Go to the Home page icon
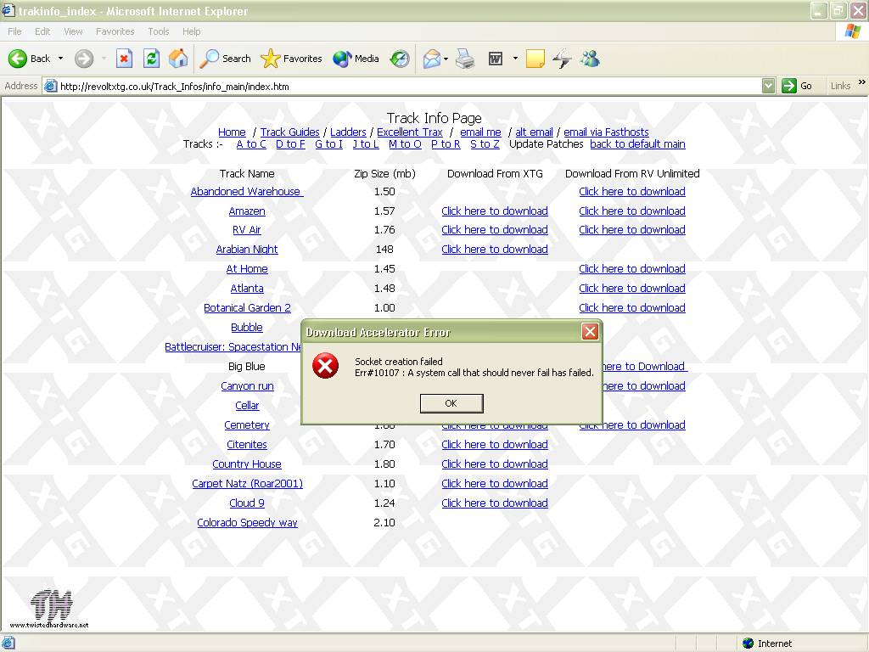This screenshot has height=652, width=869. pos(178,59)
